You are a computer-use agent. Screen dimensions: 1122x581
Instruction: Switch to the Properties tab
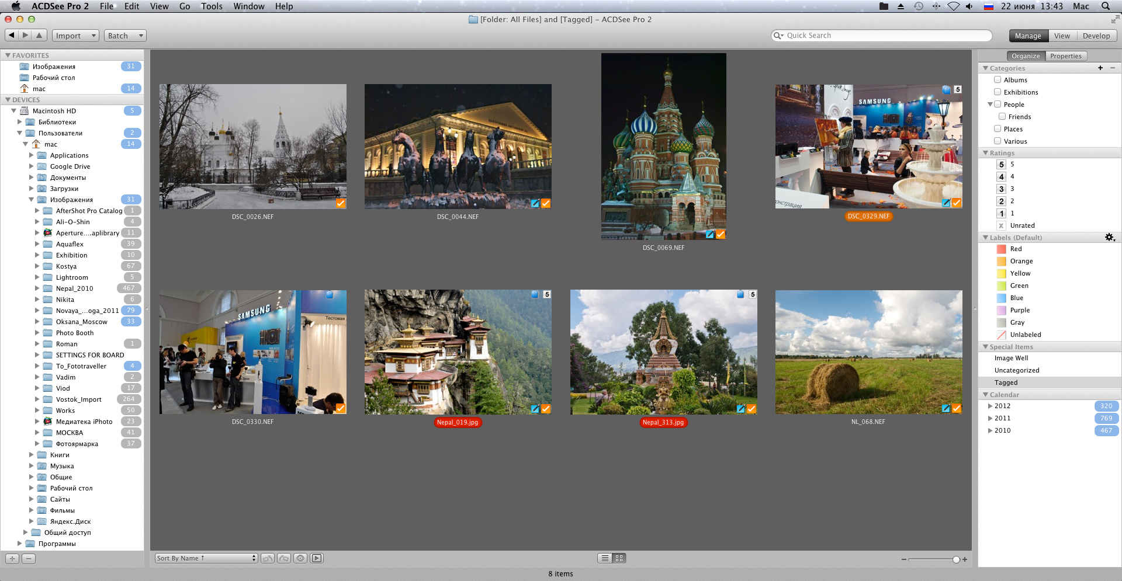coord(1065,56)
